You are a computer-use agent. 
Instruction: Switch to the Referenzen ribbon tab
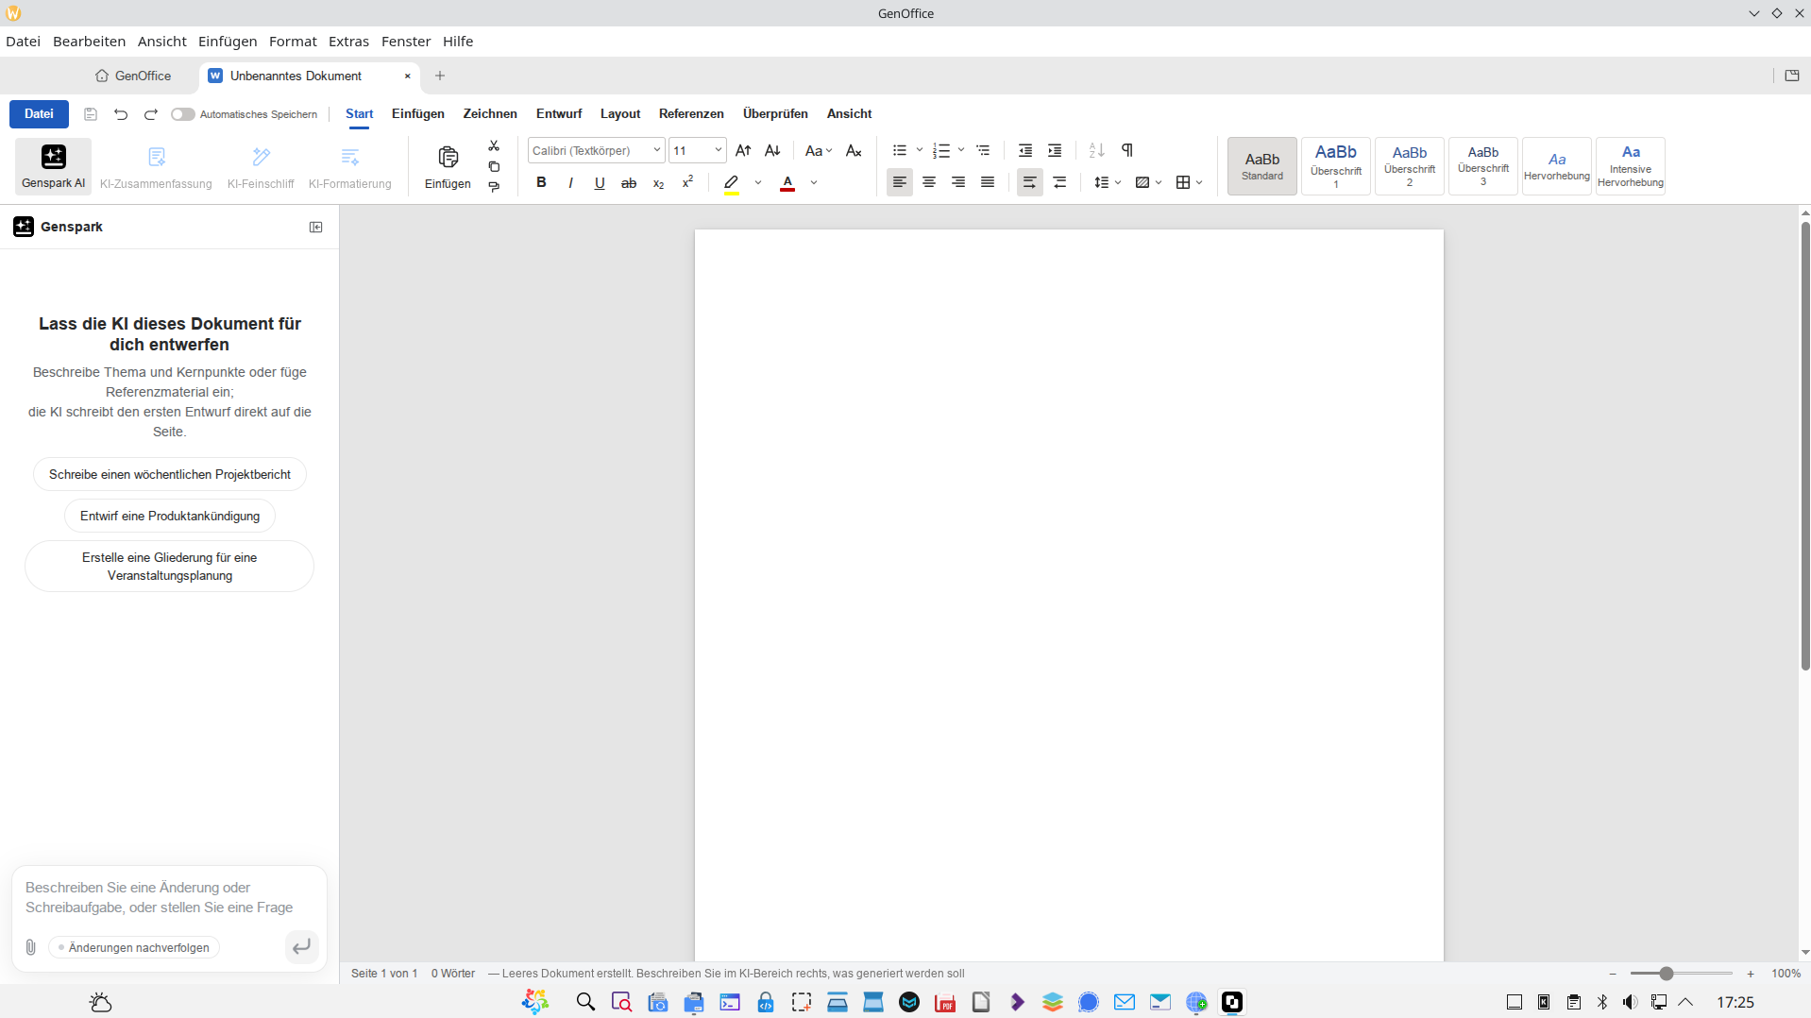point(691,114)
